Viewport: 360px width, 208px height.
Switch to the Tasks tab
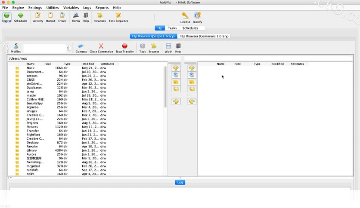[x=172, y=28]
